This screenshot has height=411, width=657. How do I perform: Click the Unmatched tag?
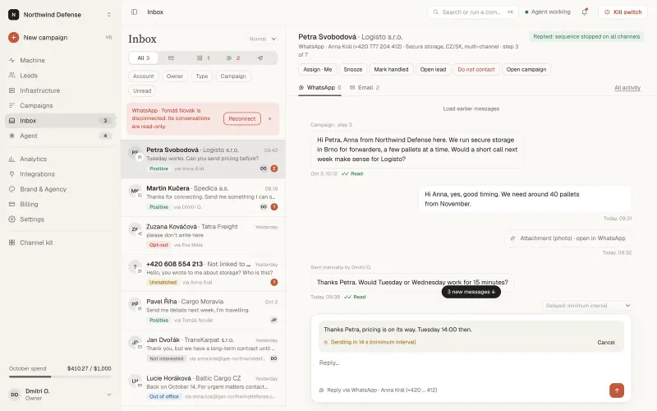coord(163,283)
